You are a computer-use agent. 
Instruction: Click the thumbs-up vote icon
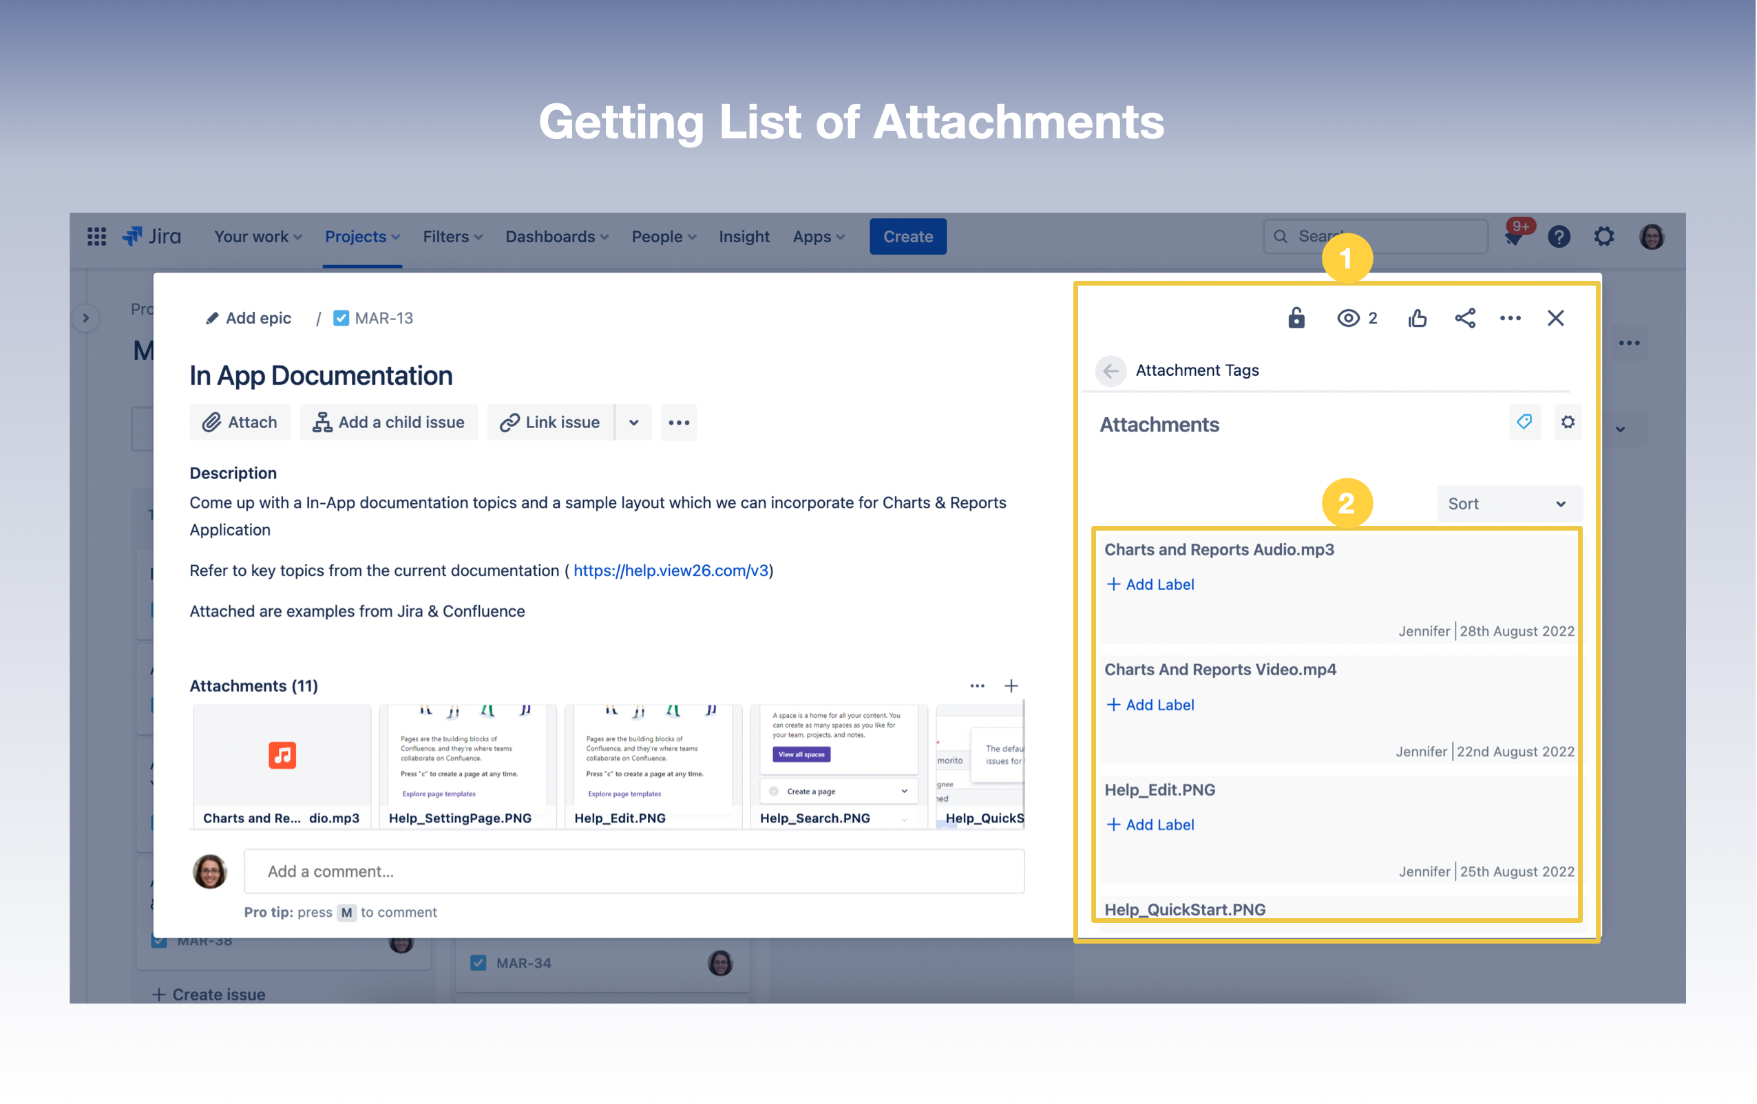point(1417,318)
